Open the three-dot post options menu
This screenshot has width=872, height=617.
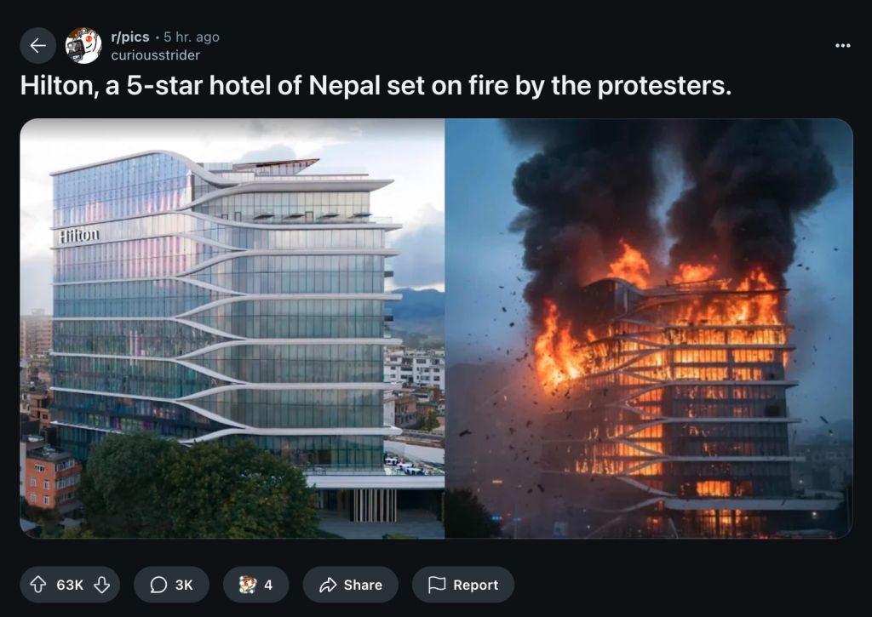842,46
